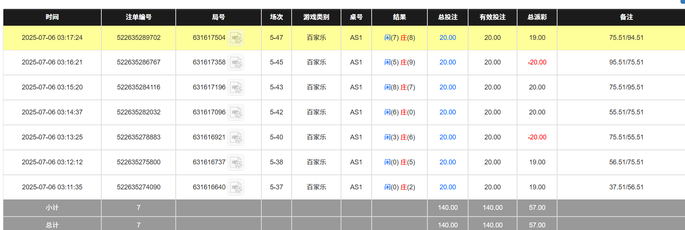The image size is (685, 230).
Task: Click the replay icon for round 631616921
Action: coord(236,138)
